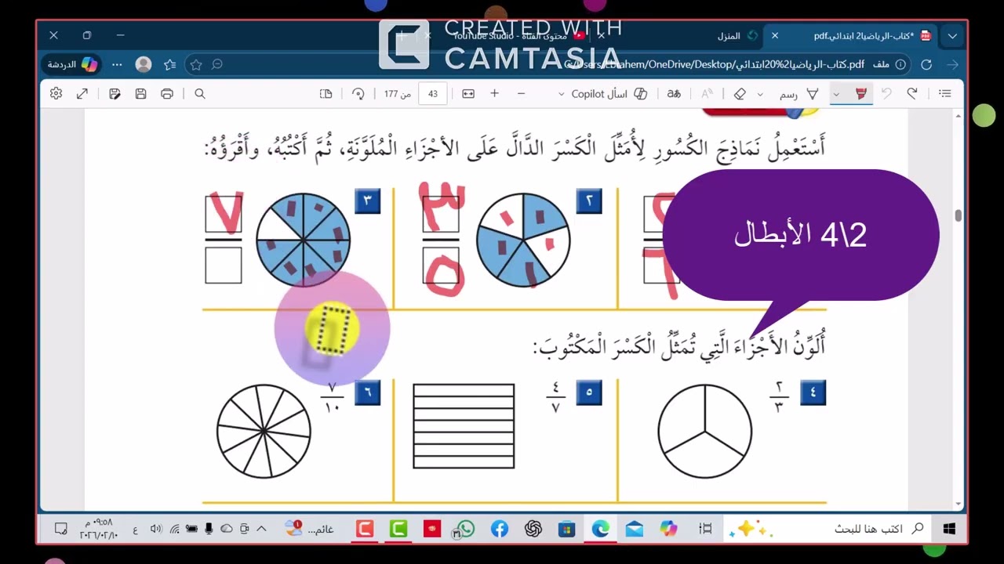Open the PDF settings gear

click(x=56, y=94)
